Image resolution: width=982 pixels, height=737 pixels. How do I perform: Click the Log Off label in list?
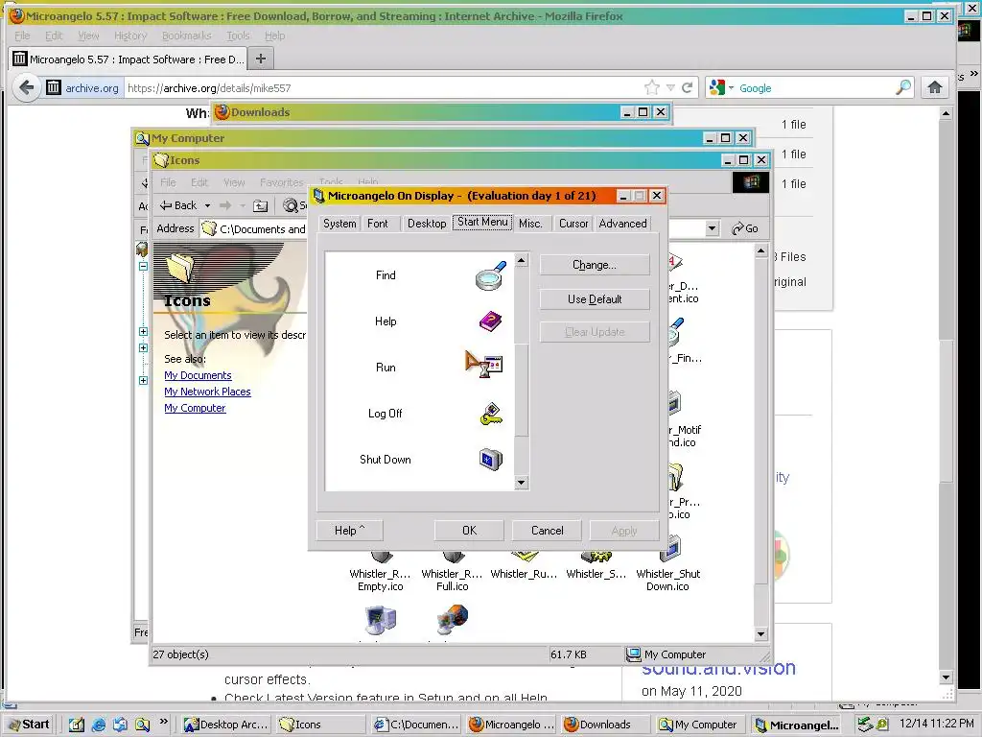pyautogui.click(x=386, y=414)
